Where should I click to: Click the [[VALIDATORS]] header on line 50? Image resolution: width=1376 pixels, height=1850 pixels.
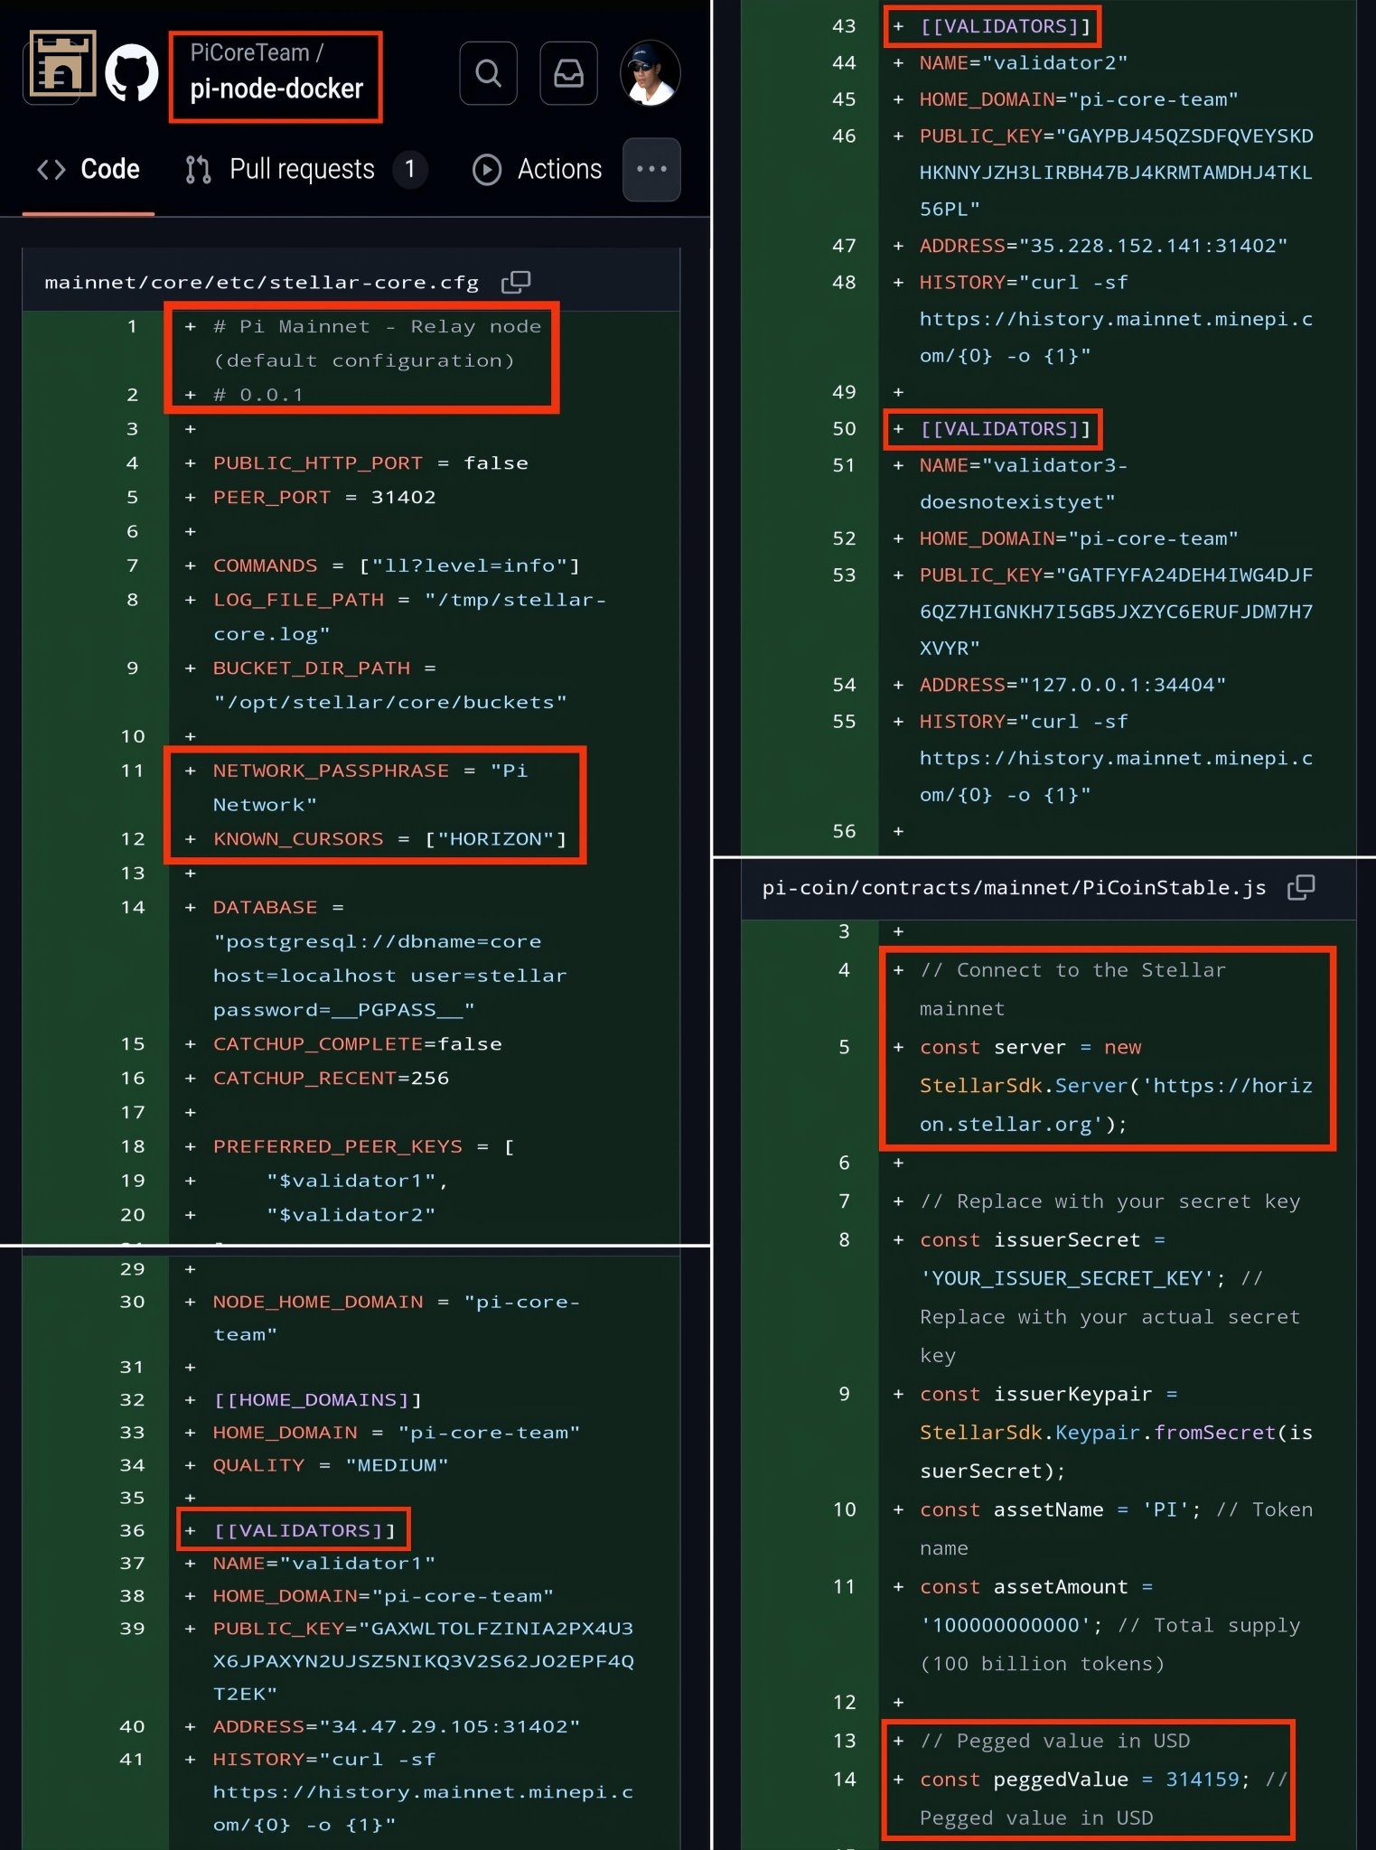(x=1006, y=429)
